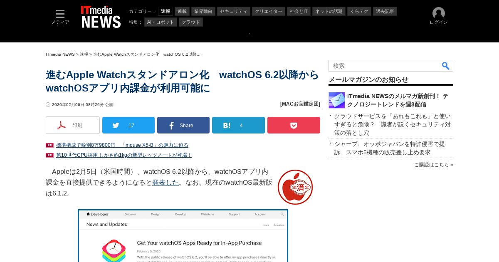Click the search magnifier icon

coord(446,66)
